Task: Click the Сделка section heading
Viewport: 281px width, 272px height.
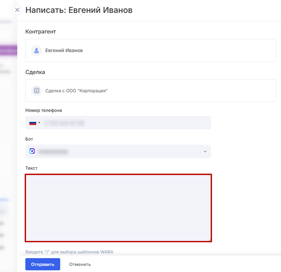Action: pyautogui.click(x=35, y=72)
